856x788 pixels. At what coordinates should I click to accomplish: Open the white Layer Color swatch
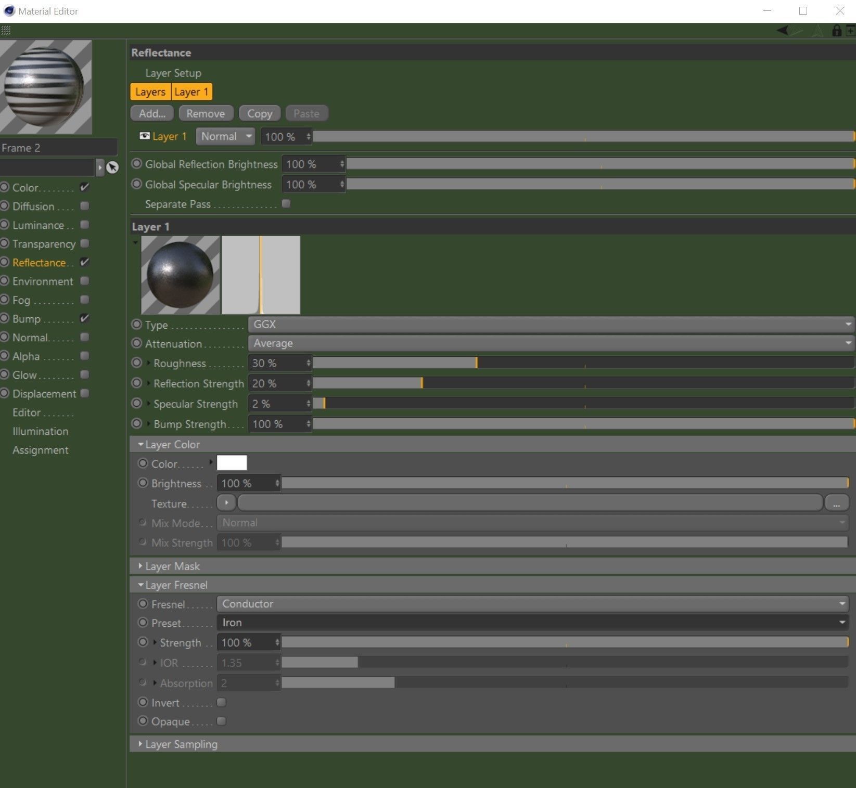(x=232, y=463)
